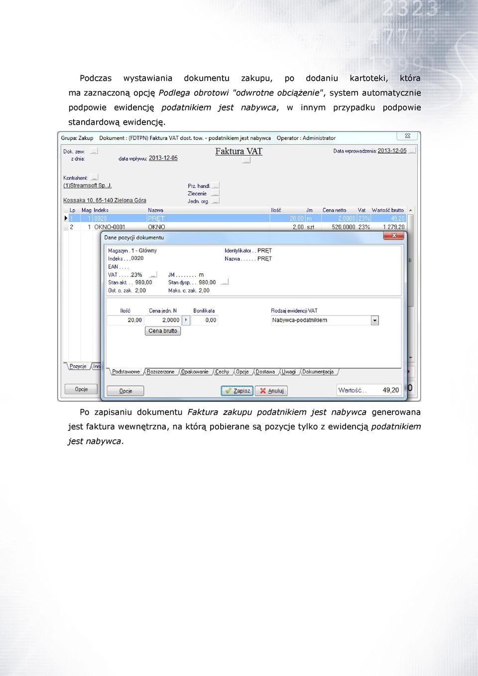Switch to the Dokumentacja tab
The width and height of the screenshot is (478, 676).
point(318,372)
